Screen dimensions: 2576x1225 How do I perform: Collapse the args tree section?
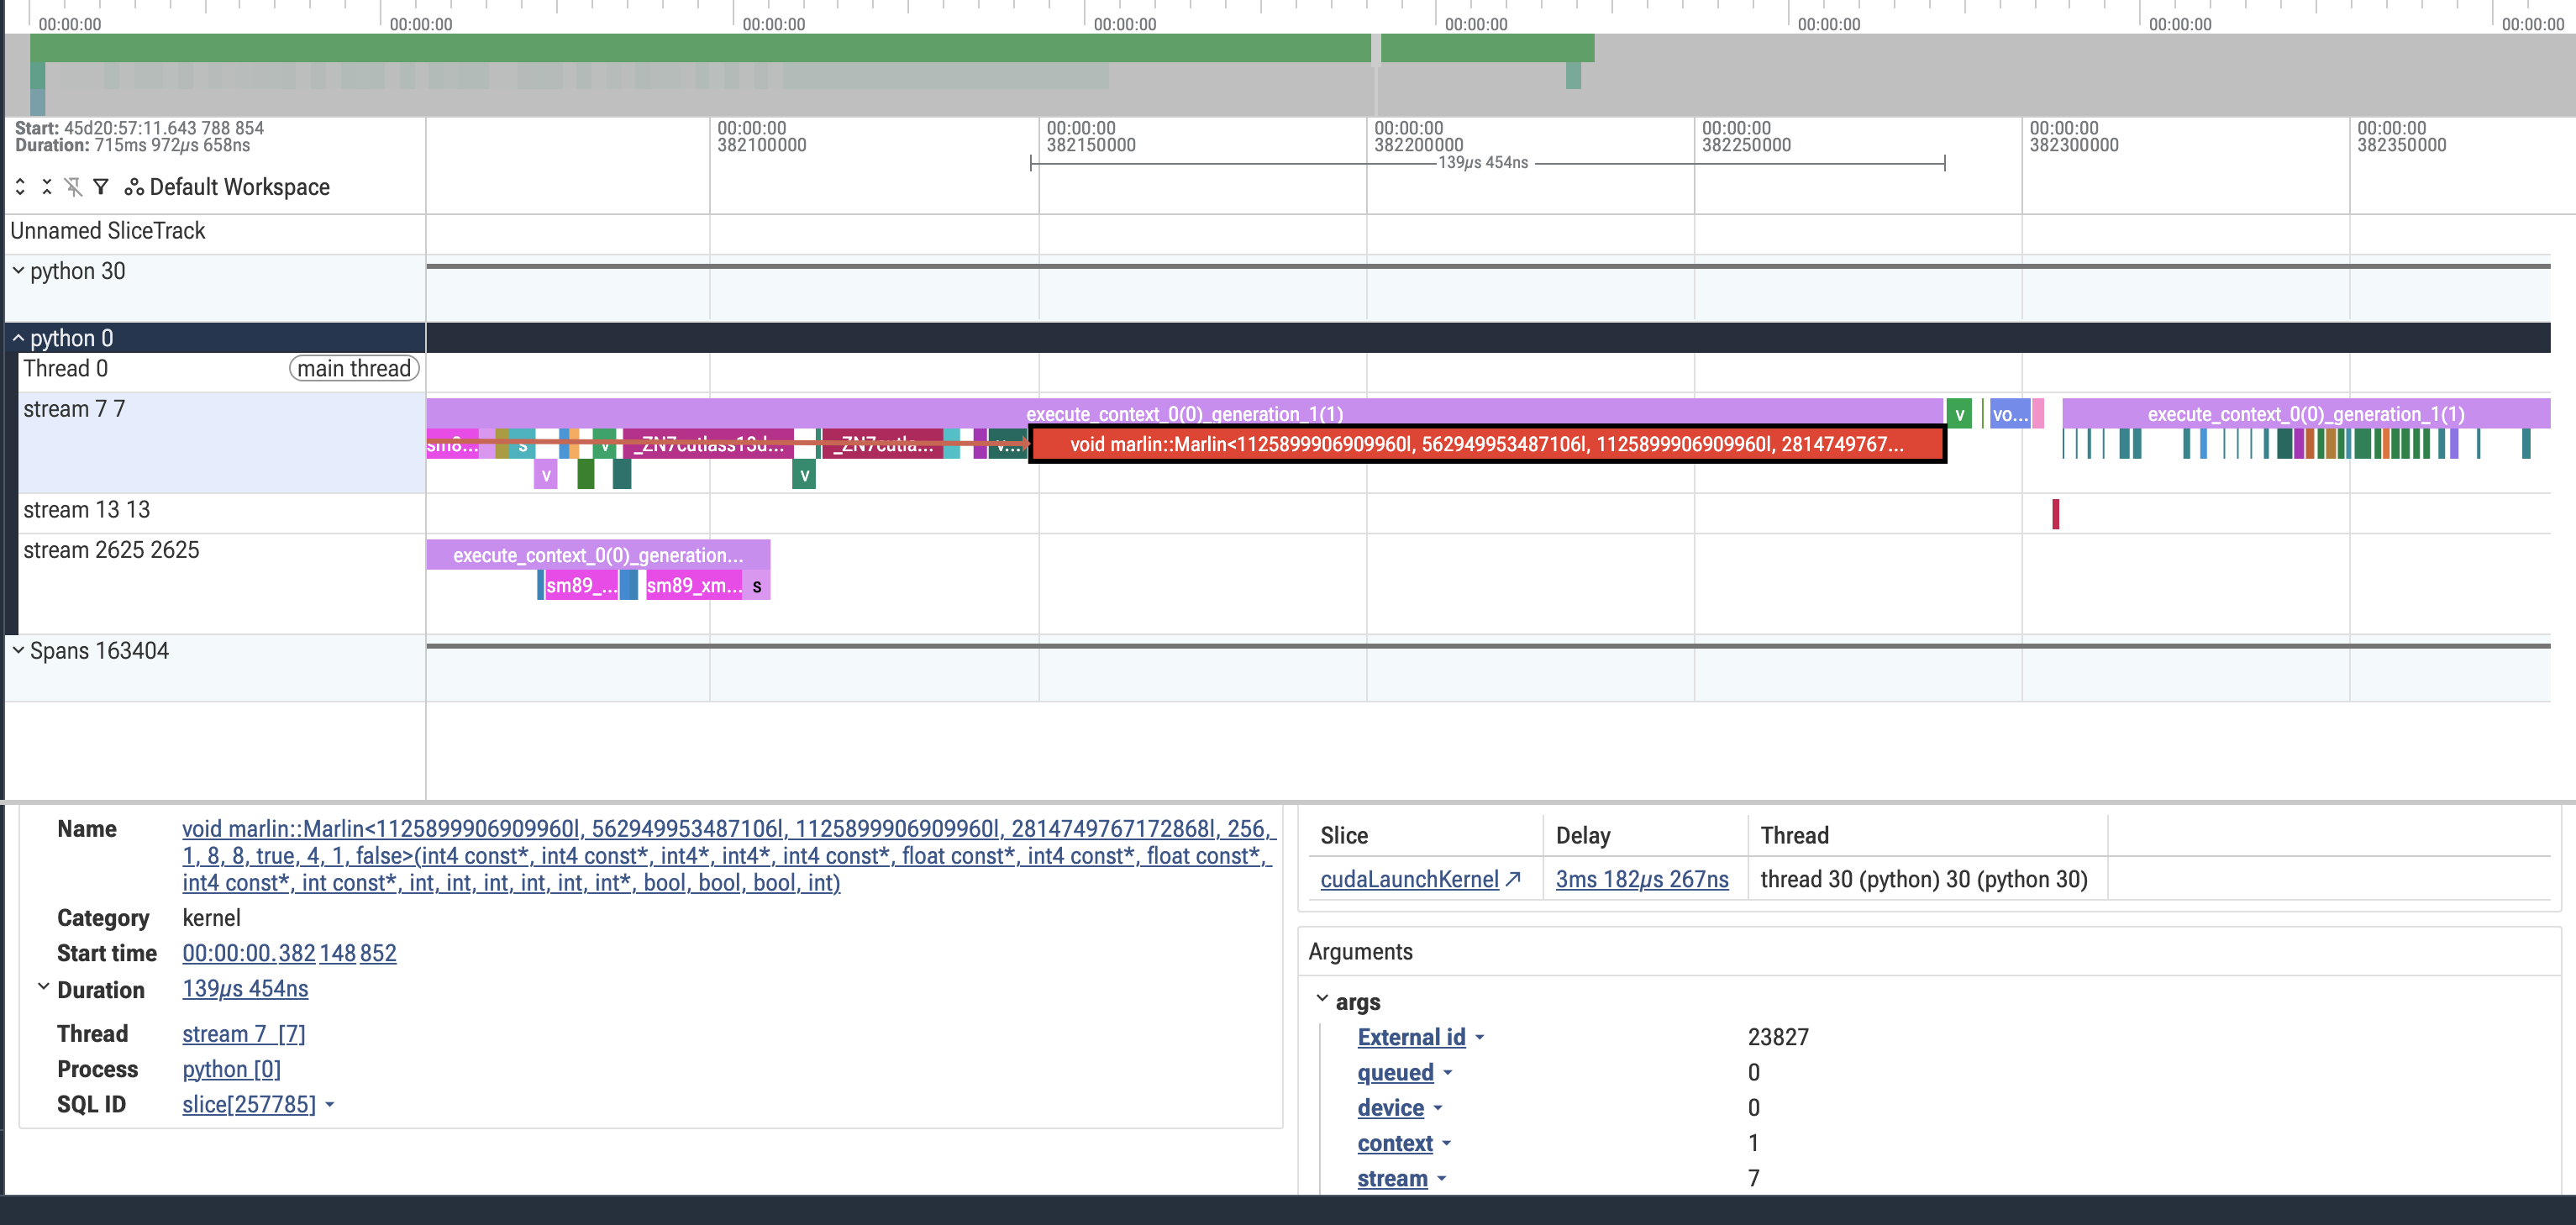click(1322, 1000)
